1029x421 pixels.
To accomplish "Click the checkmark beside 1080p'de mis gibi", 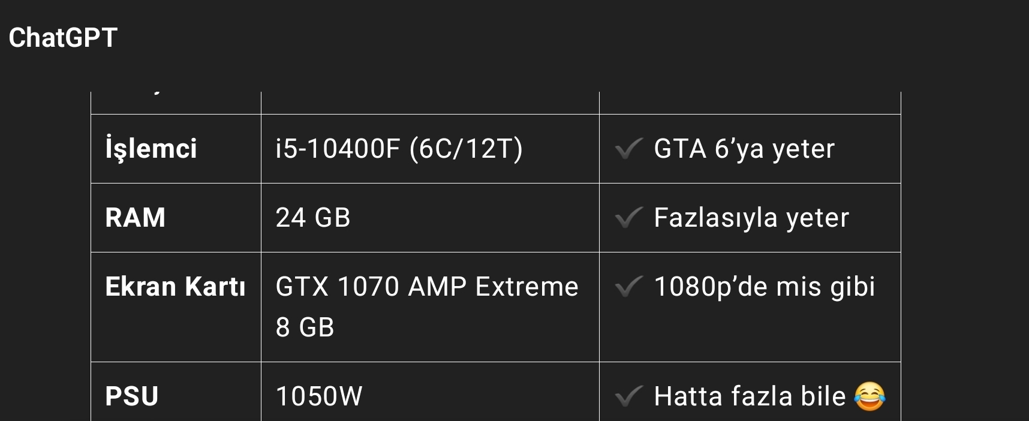I will (629, 287).
